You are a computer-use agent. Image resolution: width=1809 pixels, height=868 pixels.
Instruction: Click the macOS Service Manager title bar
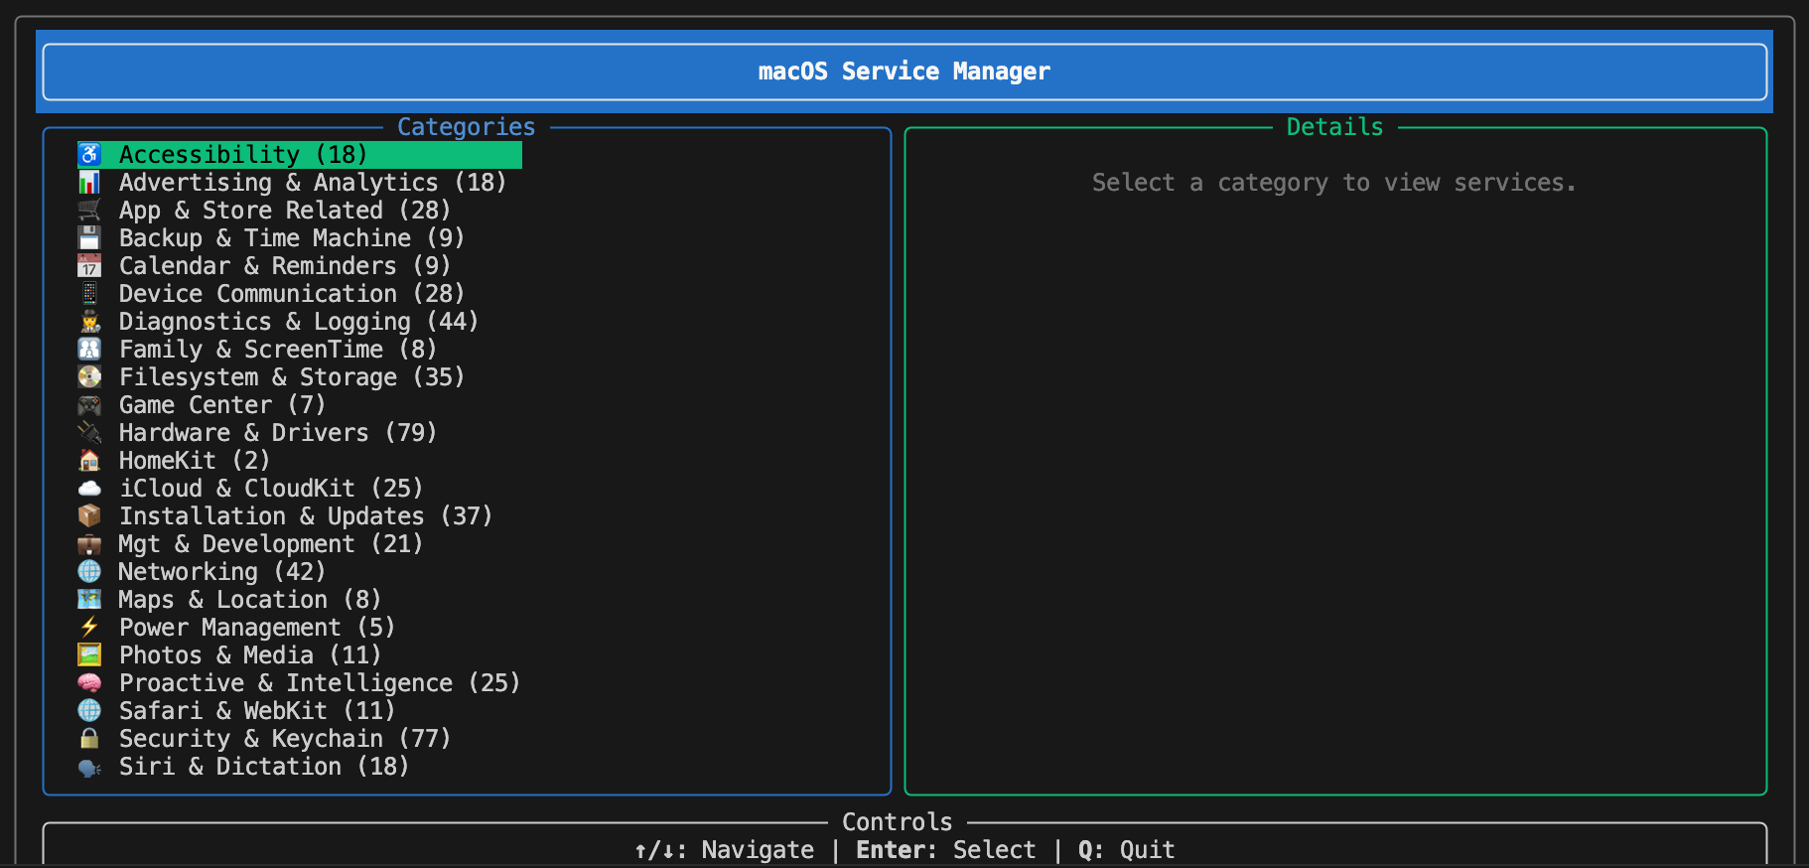[904, 72]
